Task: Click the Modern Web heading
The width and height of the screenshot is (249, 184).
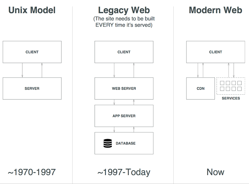Action: tap(215, 10)
